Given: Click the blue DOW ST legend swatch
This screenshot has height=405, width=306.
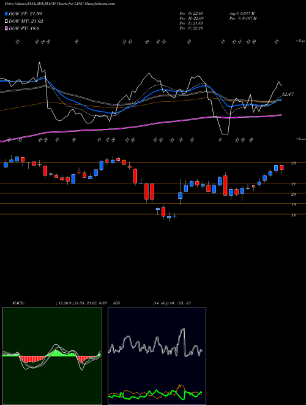Looking at the screenshot, I should tap(6, 13).
